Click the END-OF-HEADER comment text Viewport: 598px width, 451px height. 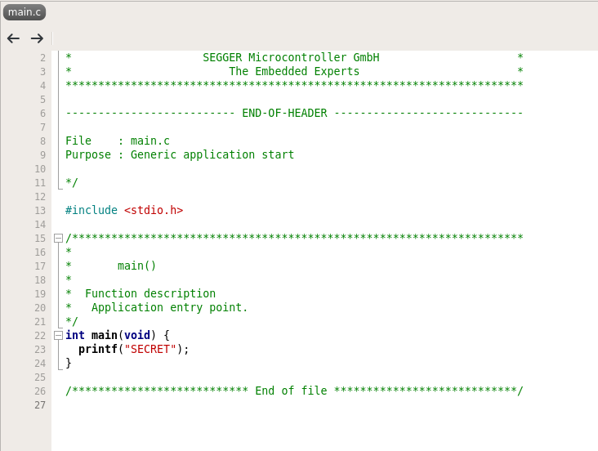(284, 113)
